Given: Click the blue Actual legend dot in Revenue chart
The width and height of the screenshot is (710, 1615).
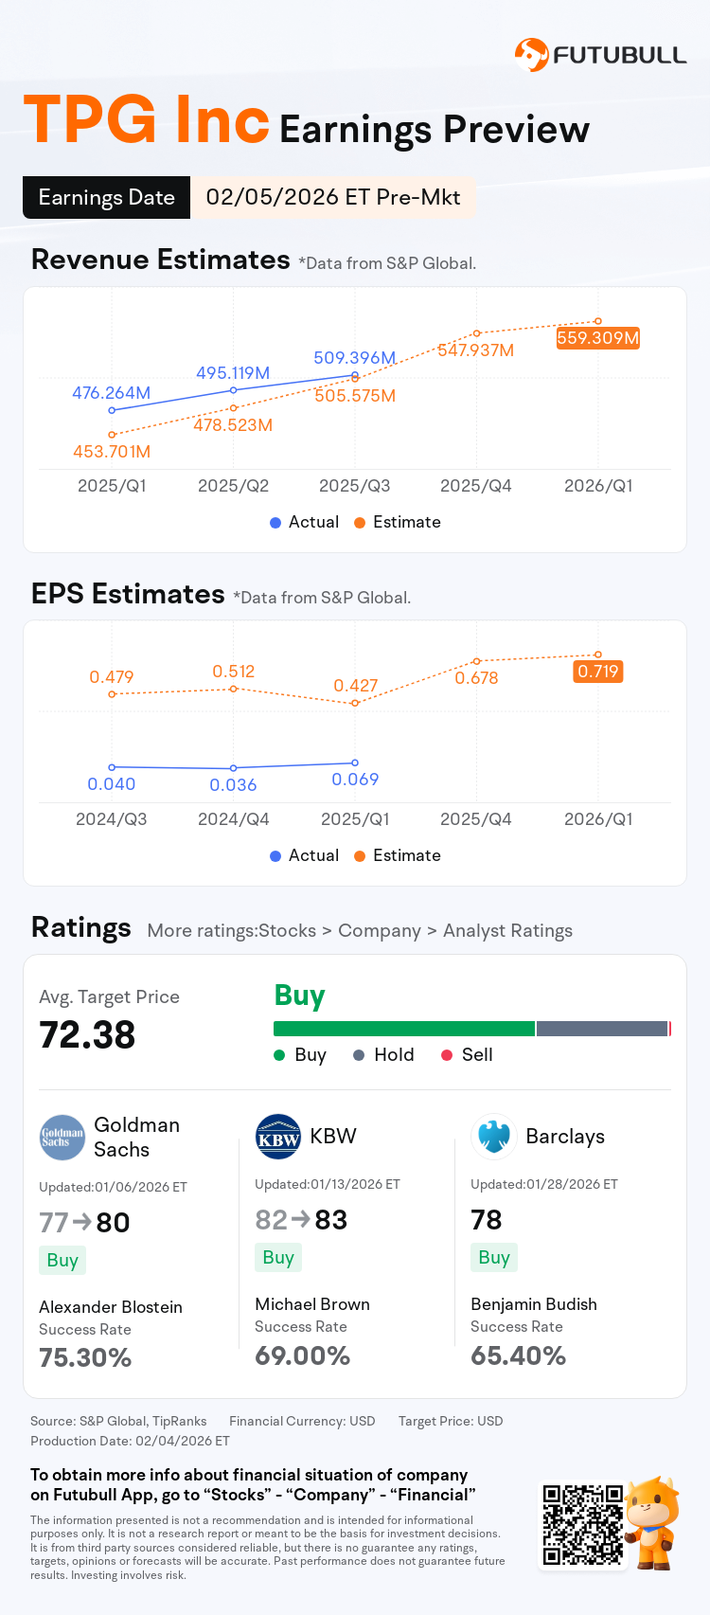Looking at the screenshot, I should (275, 523).
